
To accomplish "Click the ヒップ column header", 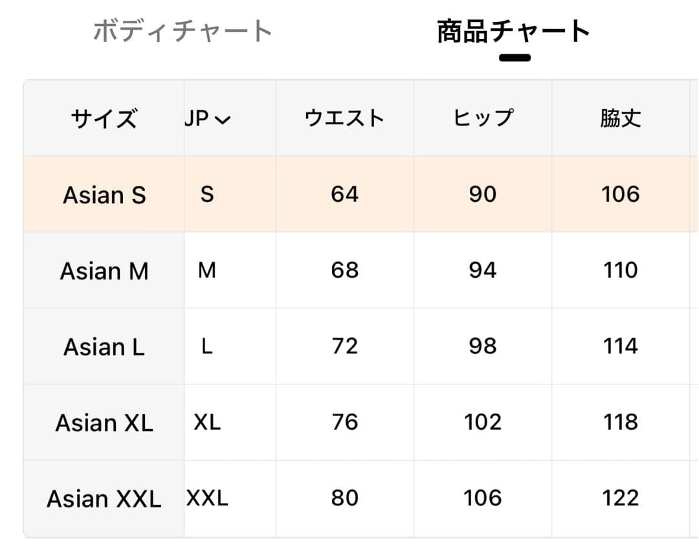I will point(483,118).
